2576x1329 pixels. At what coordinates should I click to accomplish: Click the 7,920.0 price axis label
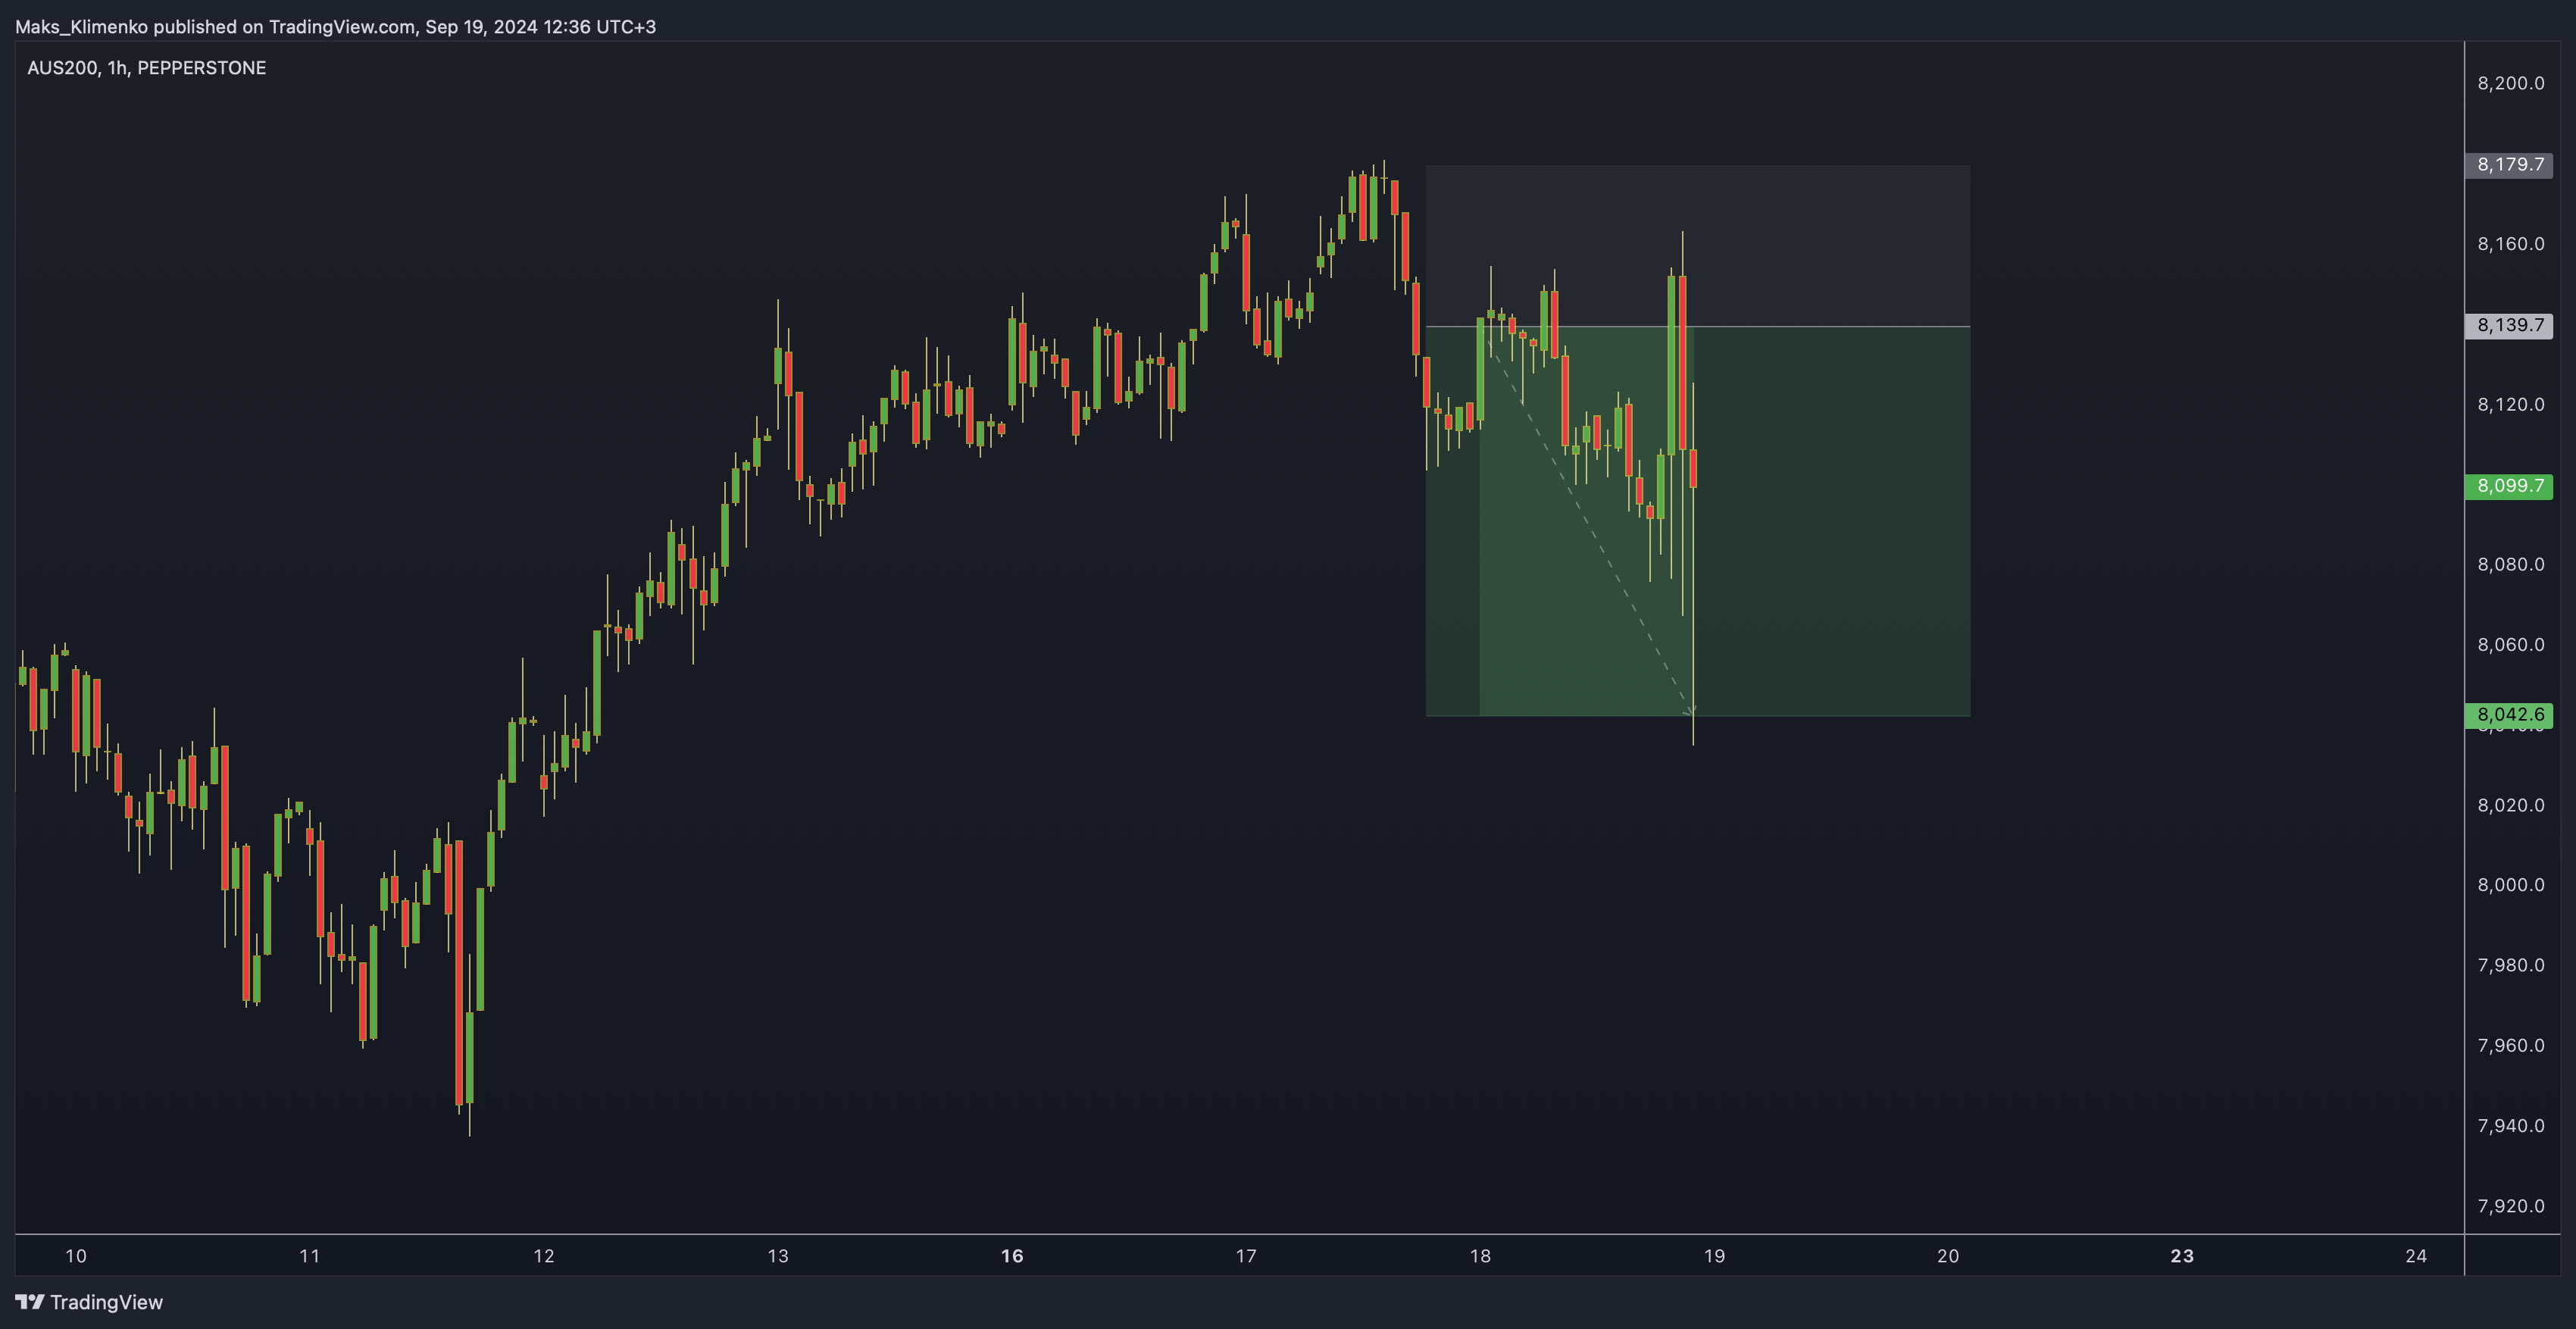[x=2510, y=1206]
